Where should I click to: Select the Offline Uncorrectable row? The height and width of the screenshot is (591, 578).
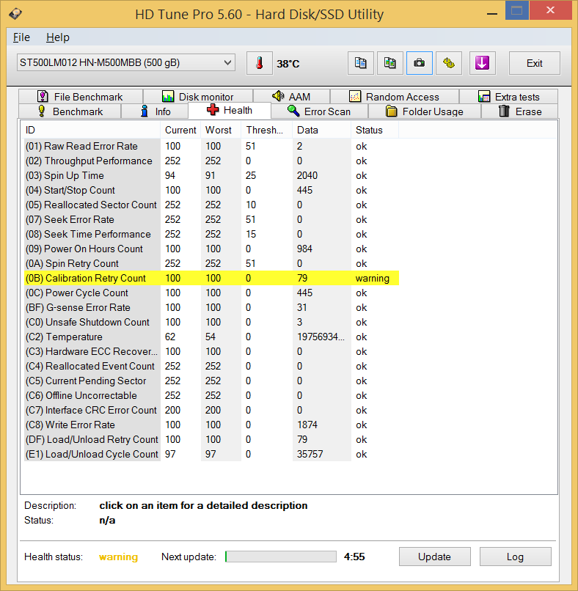pos(211,395)
